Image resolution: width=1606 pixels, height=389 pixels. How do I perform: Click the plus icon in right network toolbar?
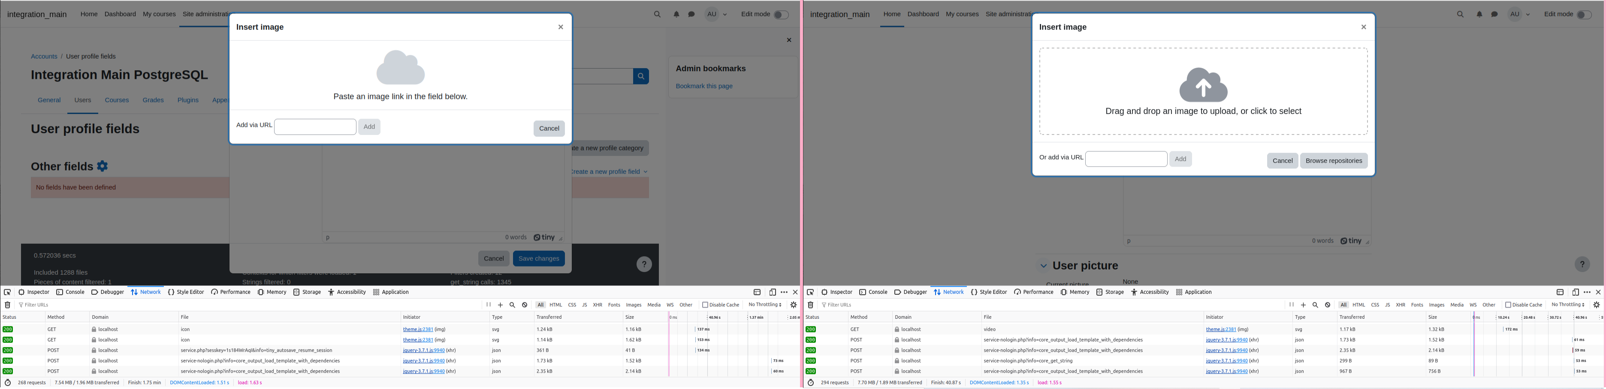coord(1303,305)
